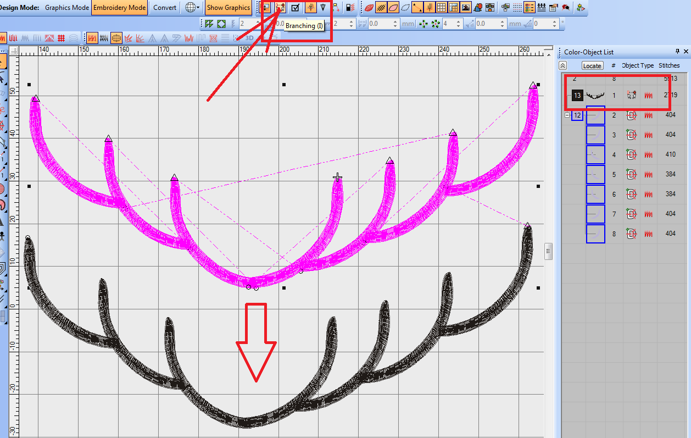Click the check mark box toolbar icon

(296, 8)
